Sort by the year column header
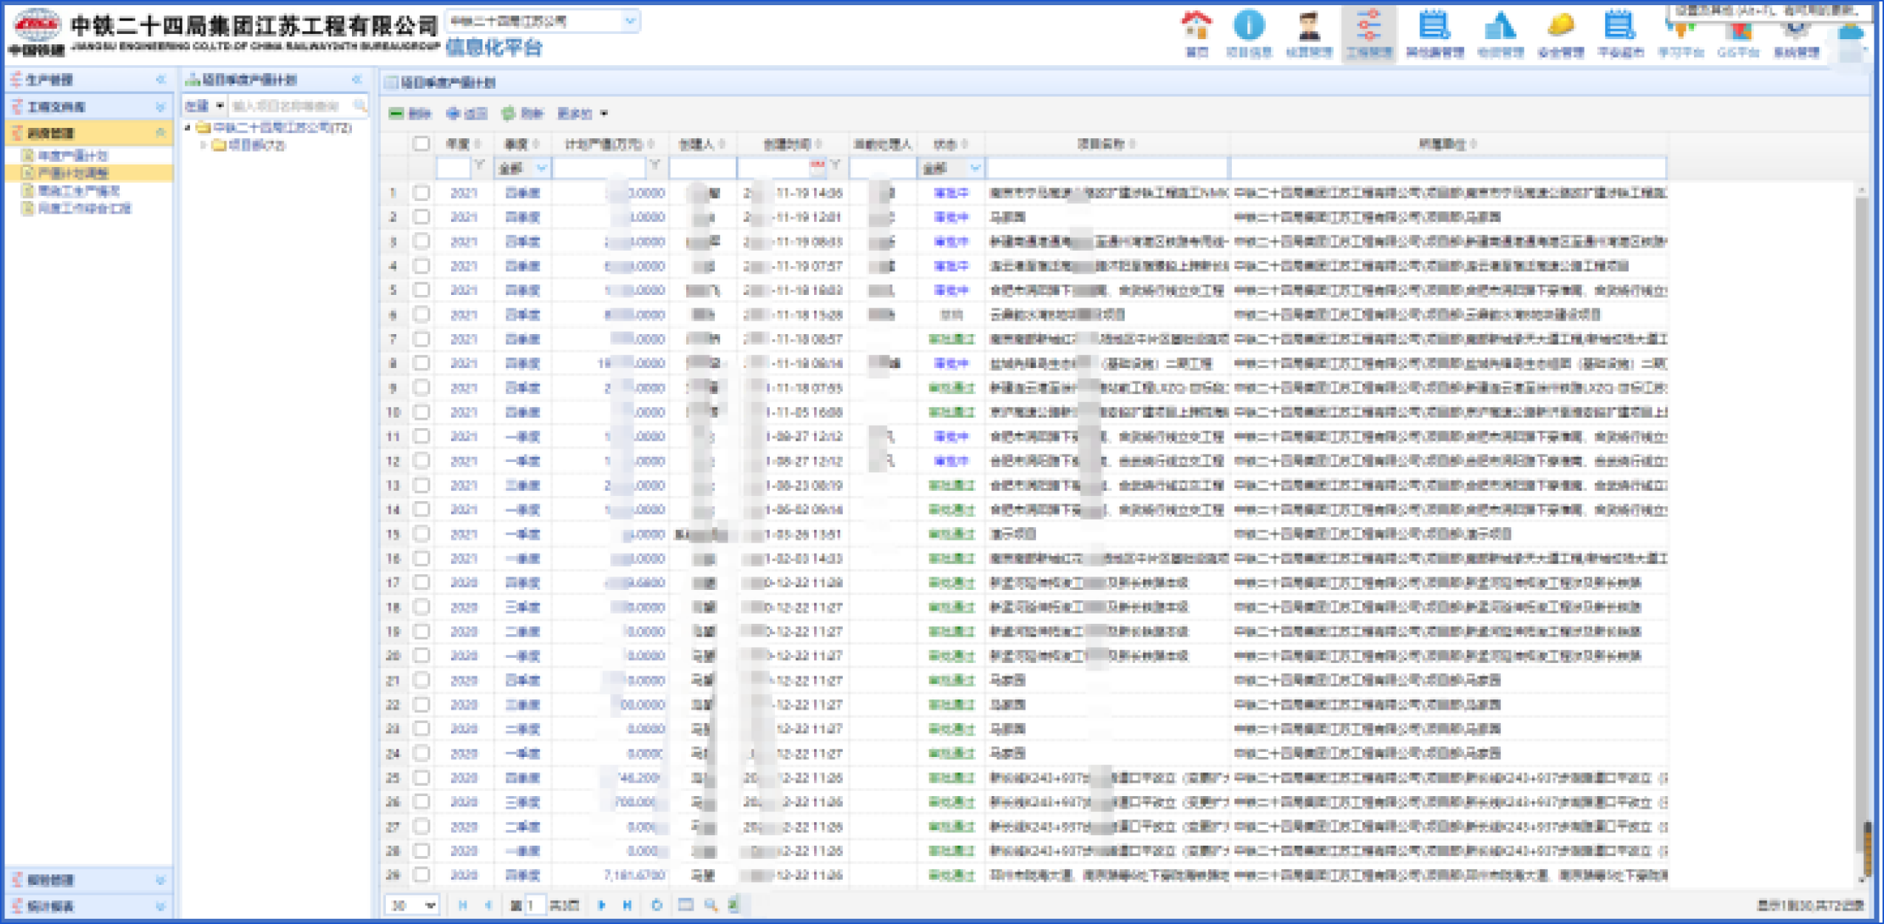Screen dimensions: 1884x924 (x=463, y=143)
